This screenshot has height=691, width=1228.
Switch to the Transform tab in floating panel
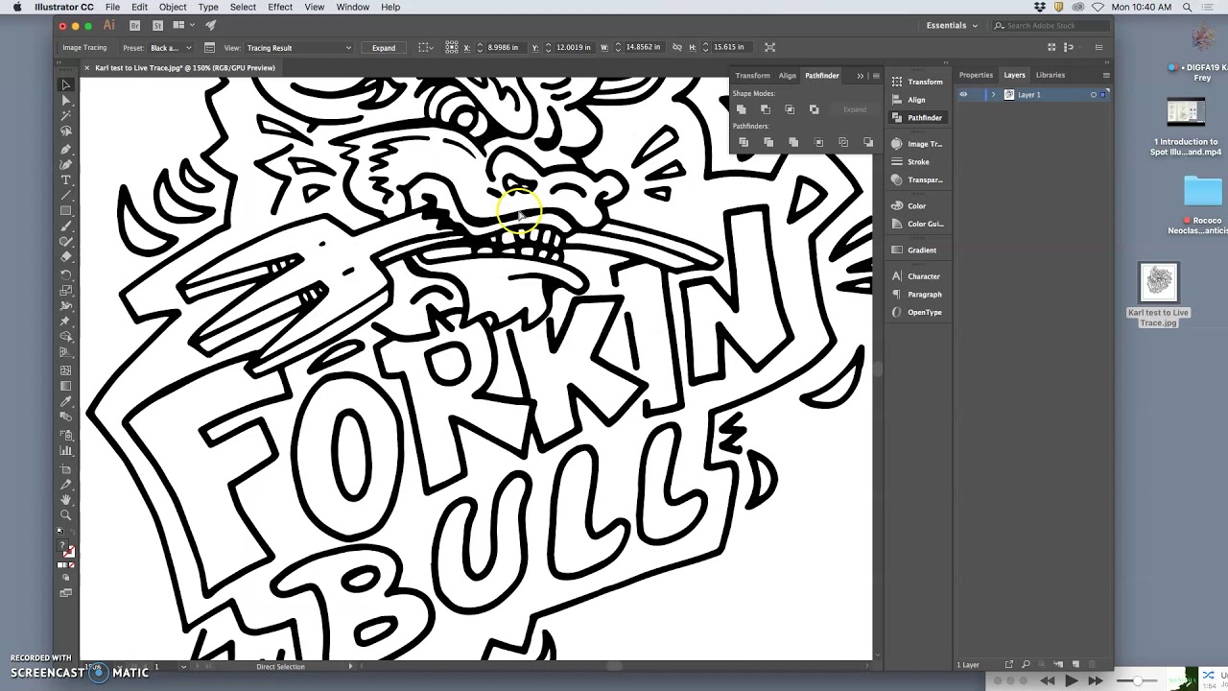coord(752,76)
